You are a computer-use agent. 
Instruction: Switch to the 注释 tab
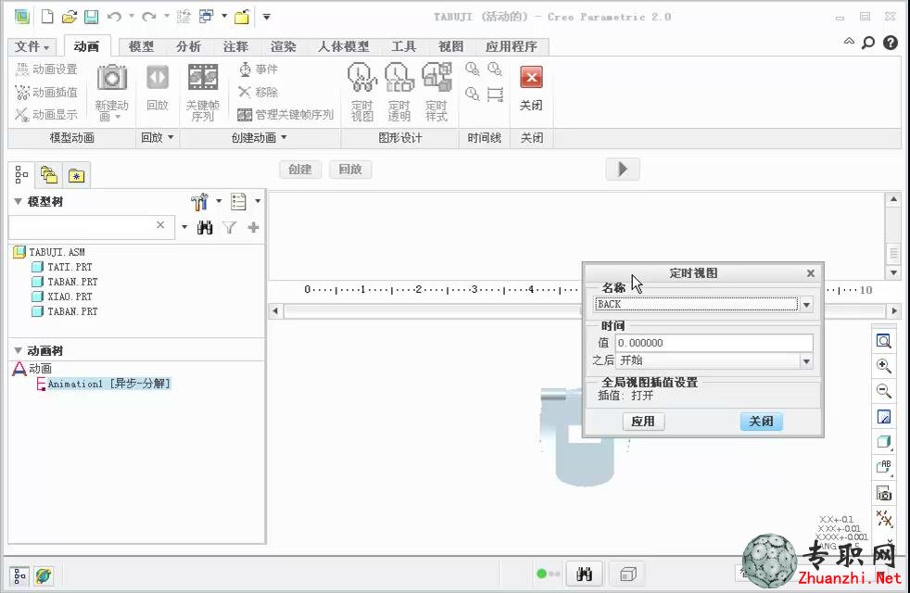[235, 46]
